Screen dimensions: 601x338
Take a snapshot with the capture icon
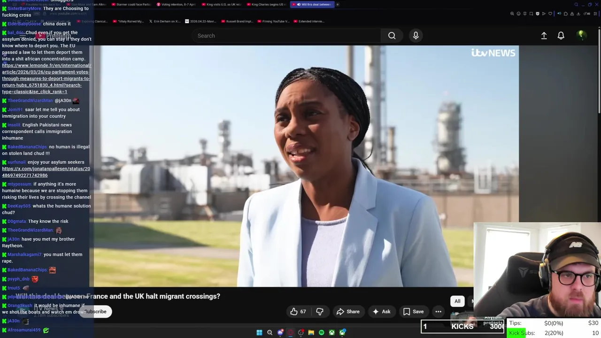[531, 14]
